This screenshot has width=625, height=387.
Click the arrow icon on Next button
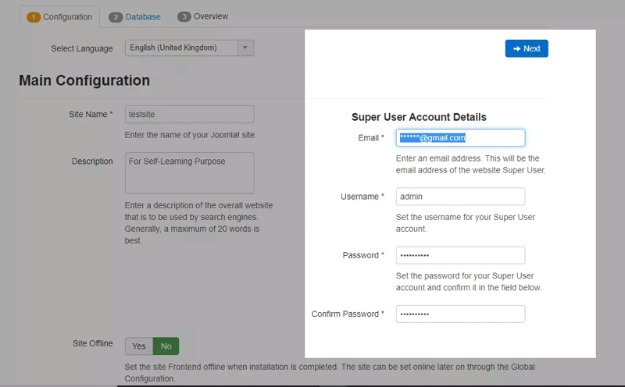click(x=517, y=48)
